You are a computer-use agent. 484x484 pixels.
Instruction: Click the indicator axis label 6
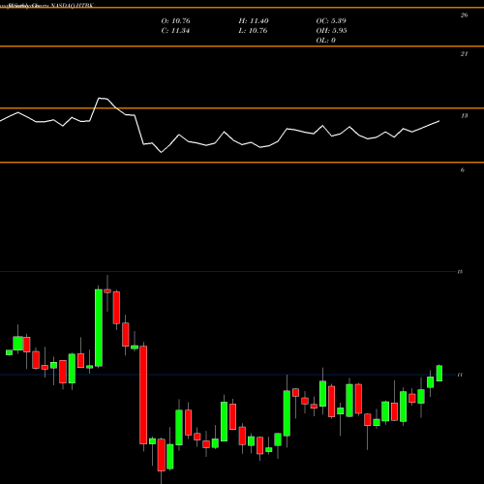pos(463,170)
